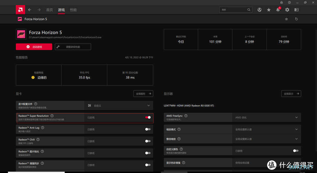This screenshot has width=317, height=173.
Task: Open the web browser globe icon
Action: click(259, 10)
